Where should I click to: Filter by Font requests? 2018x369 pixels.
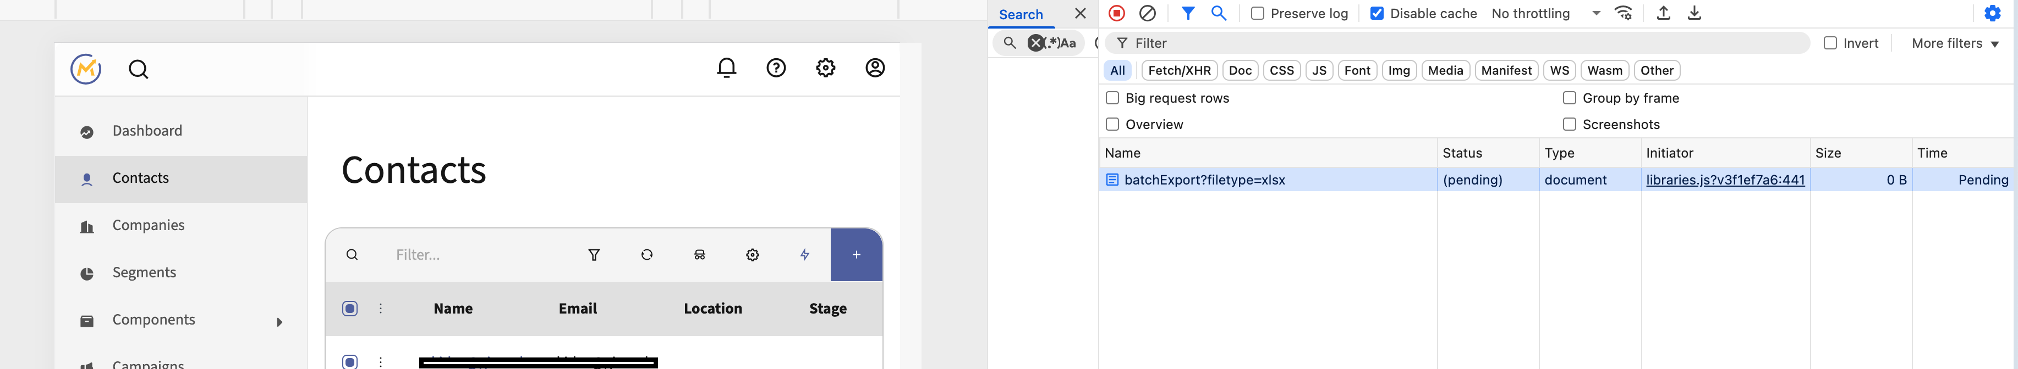tap(1357, 70)
